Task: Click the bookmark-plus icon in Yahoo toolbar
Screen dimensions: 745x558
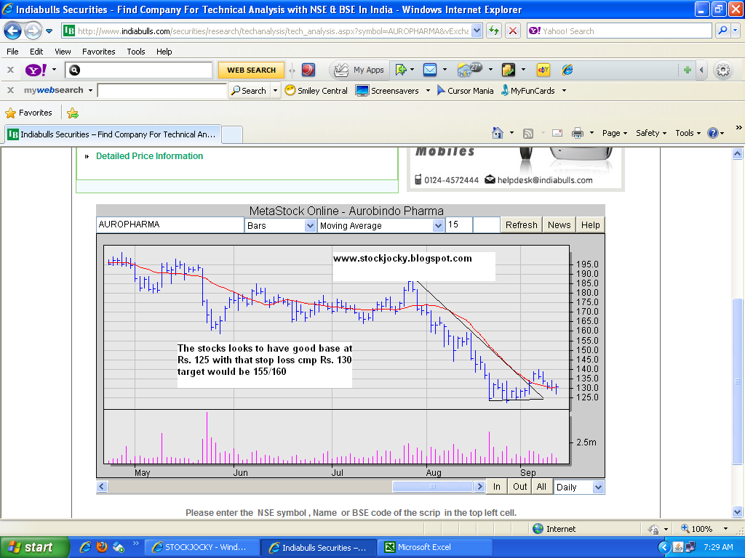Action: pyautogui.click(x=401, y=70)
